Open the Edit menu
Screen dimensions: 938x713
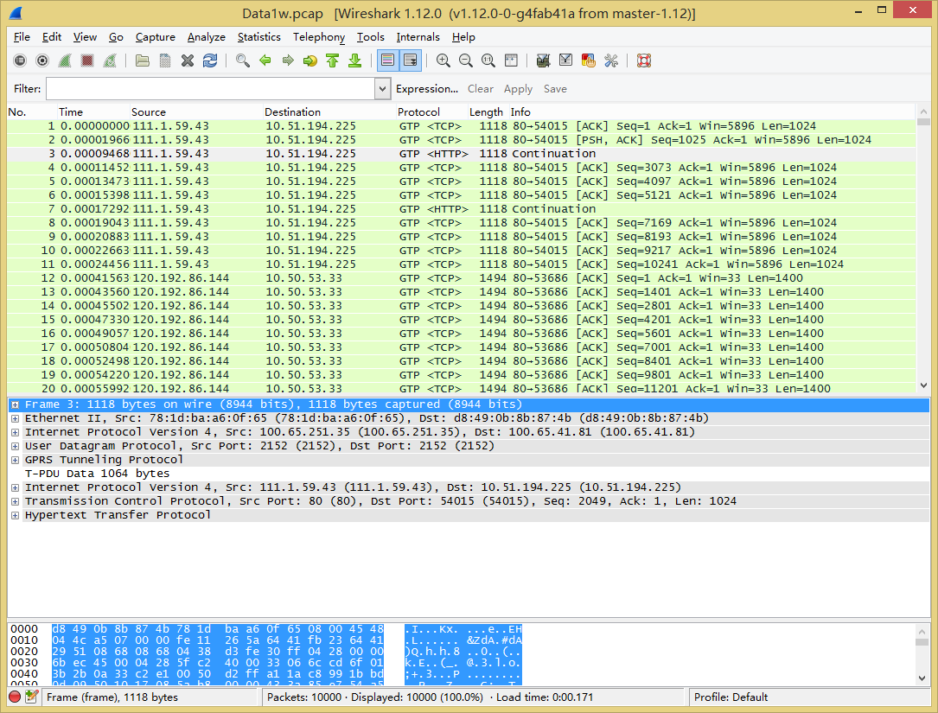52,37
